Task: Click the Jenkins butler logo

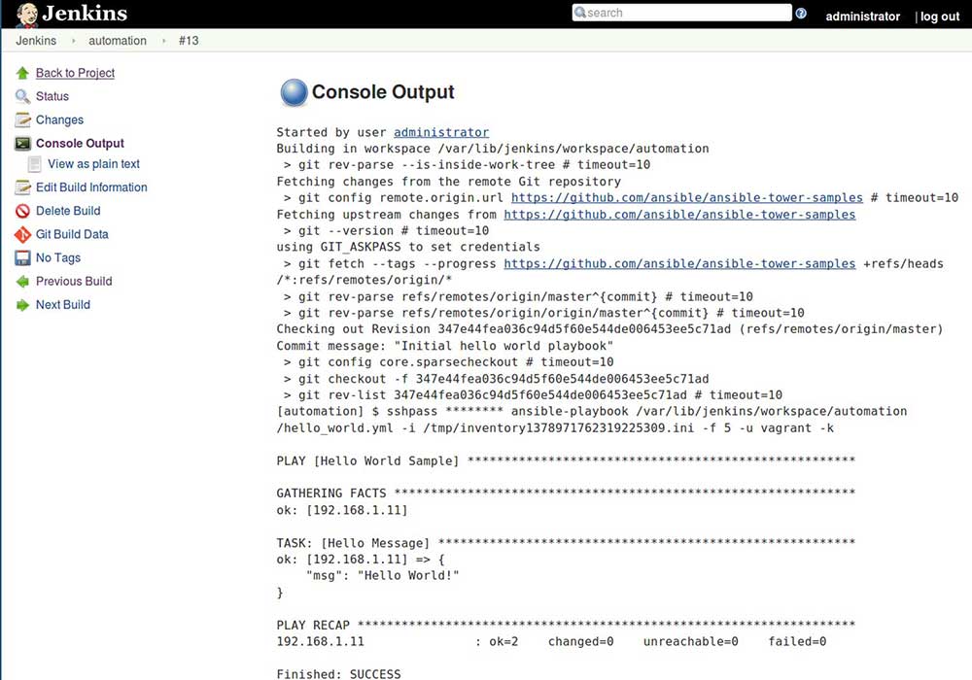Action: click(x=26, y=15)
